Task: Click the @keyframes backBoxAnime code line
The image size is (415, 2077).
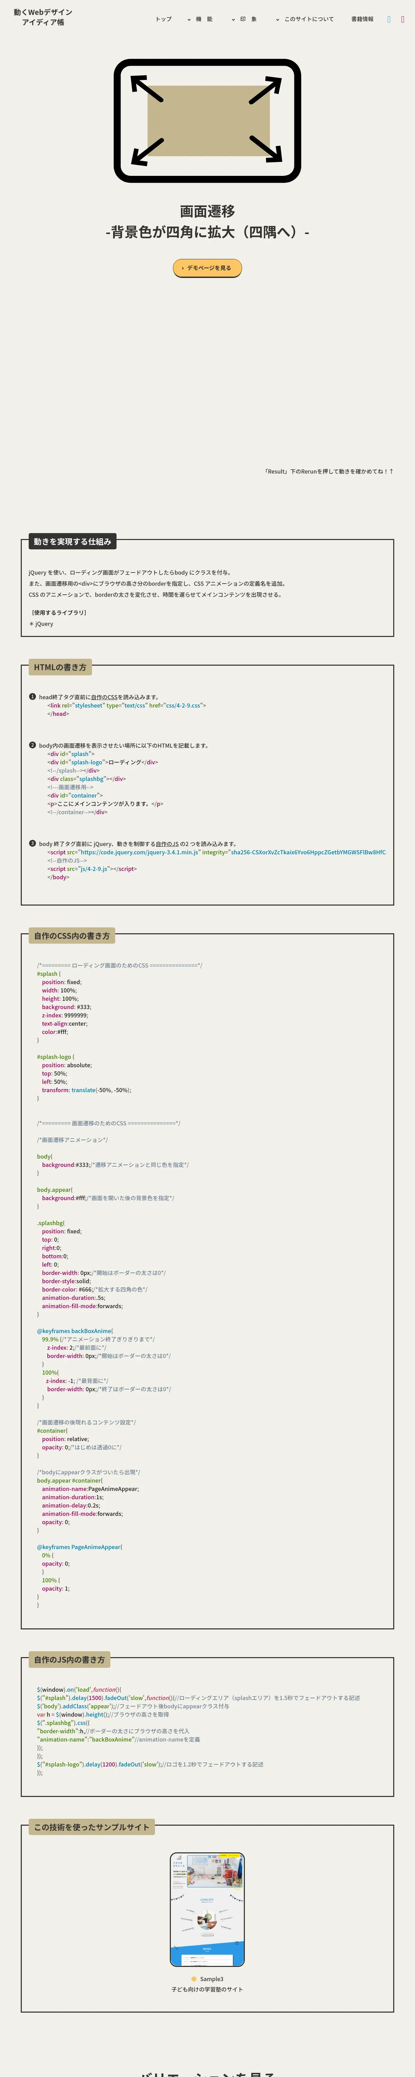Action: pyautogui.click(x=75, y=1331)
